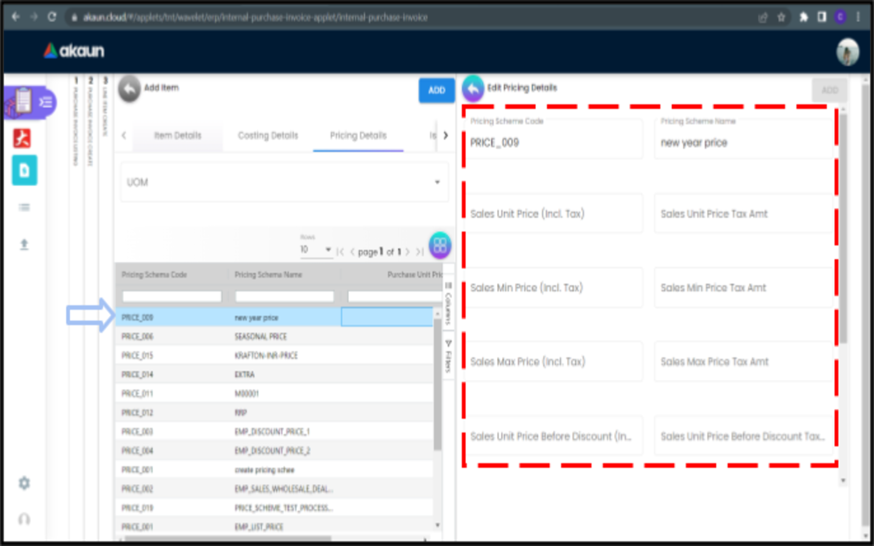This screenshot has height=546, width=874.
Task: Click the Pricing Scheme Name field
Action: tap(744, 138)
